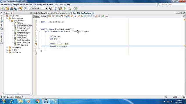Switch to While_Loop.java editor tab
This screenshot has height=104, width=186.
pyautogui.click(x=61, y=13)
